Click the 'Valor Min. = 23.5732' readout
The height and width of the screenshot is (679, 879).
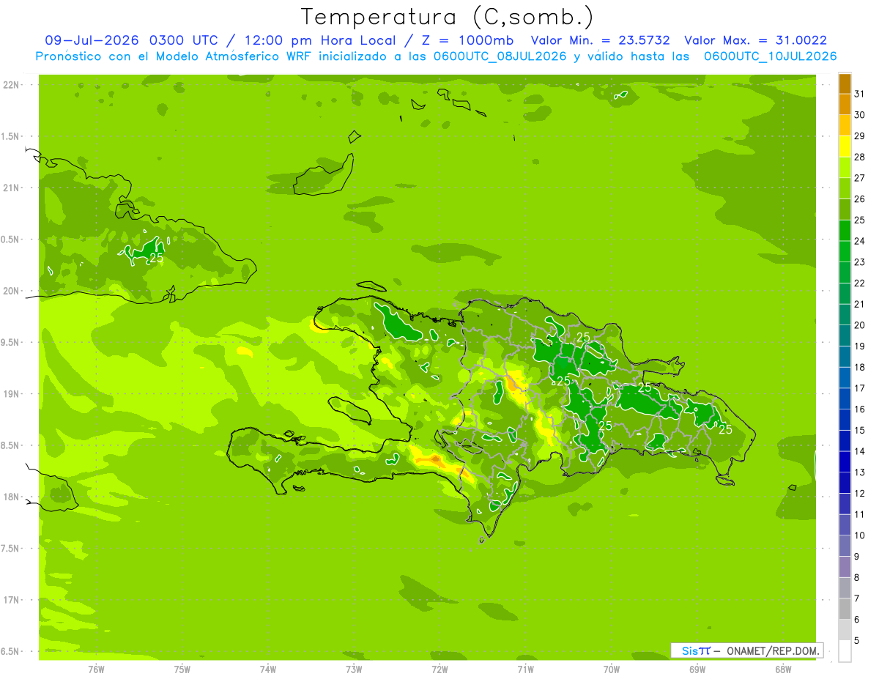tap(600, 40)
